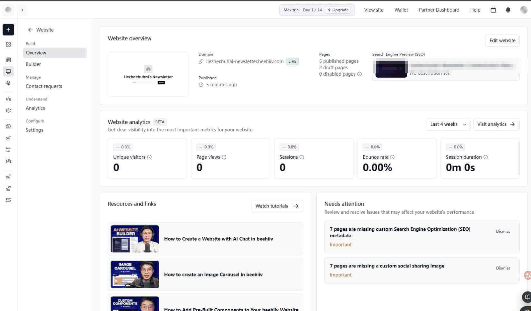Viewport: 531px width, 311px height.
Task: Click the black plus create button
Action: (x=8, y=30)
